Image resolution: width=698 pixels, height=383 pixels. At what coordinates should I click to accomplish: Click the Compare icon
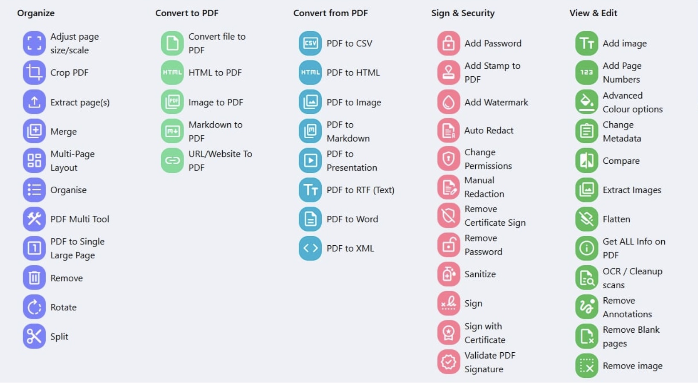[x=587, y=160]
